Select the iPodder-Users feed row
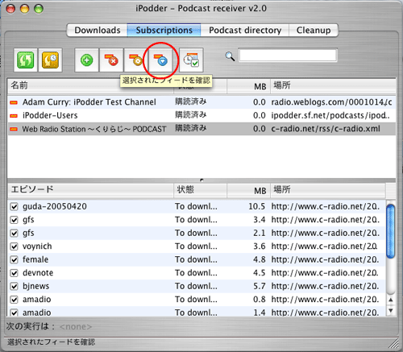 201,115
